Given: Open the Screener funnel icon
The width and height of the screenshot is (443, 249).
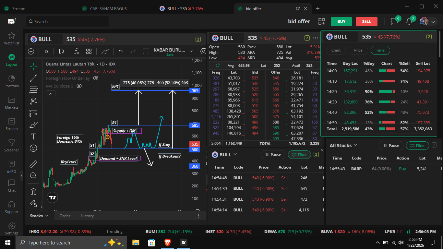Looking at the screenshot, I should tap(12, 145).
